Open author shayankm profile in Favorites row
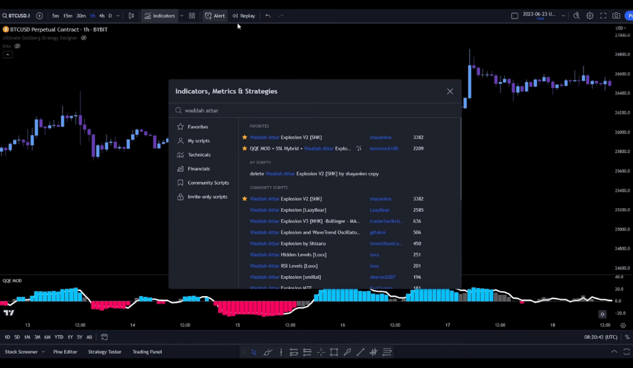This screenshot has height=368, width=633. coord(380,138)
